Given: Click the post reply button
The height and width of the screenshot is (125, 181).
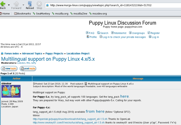Looking at the screenshot, I should [x=28, y=69].
